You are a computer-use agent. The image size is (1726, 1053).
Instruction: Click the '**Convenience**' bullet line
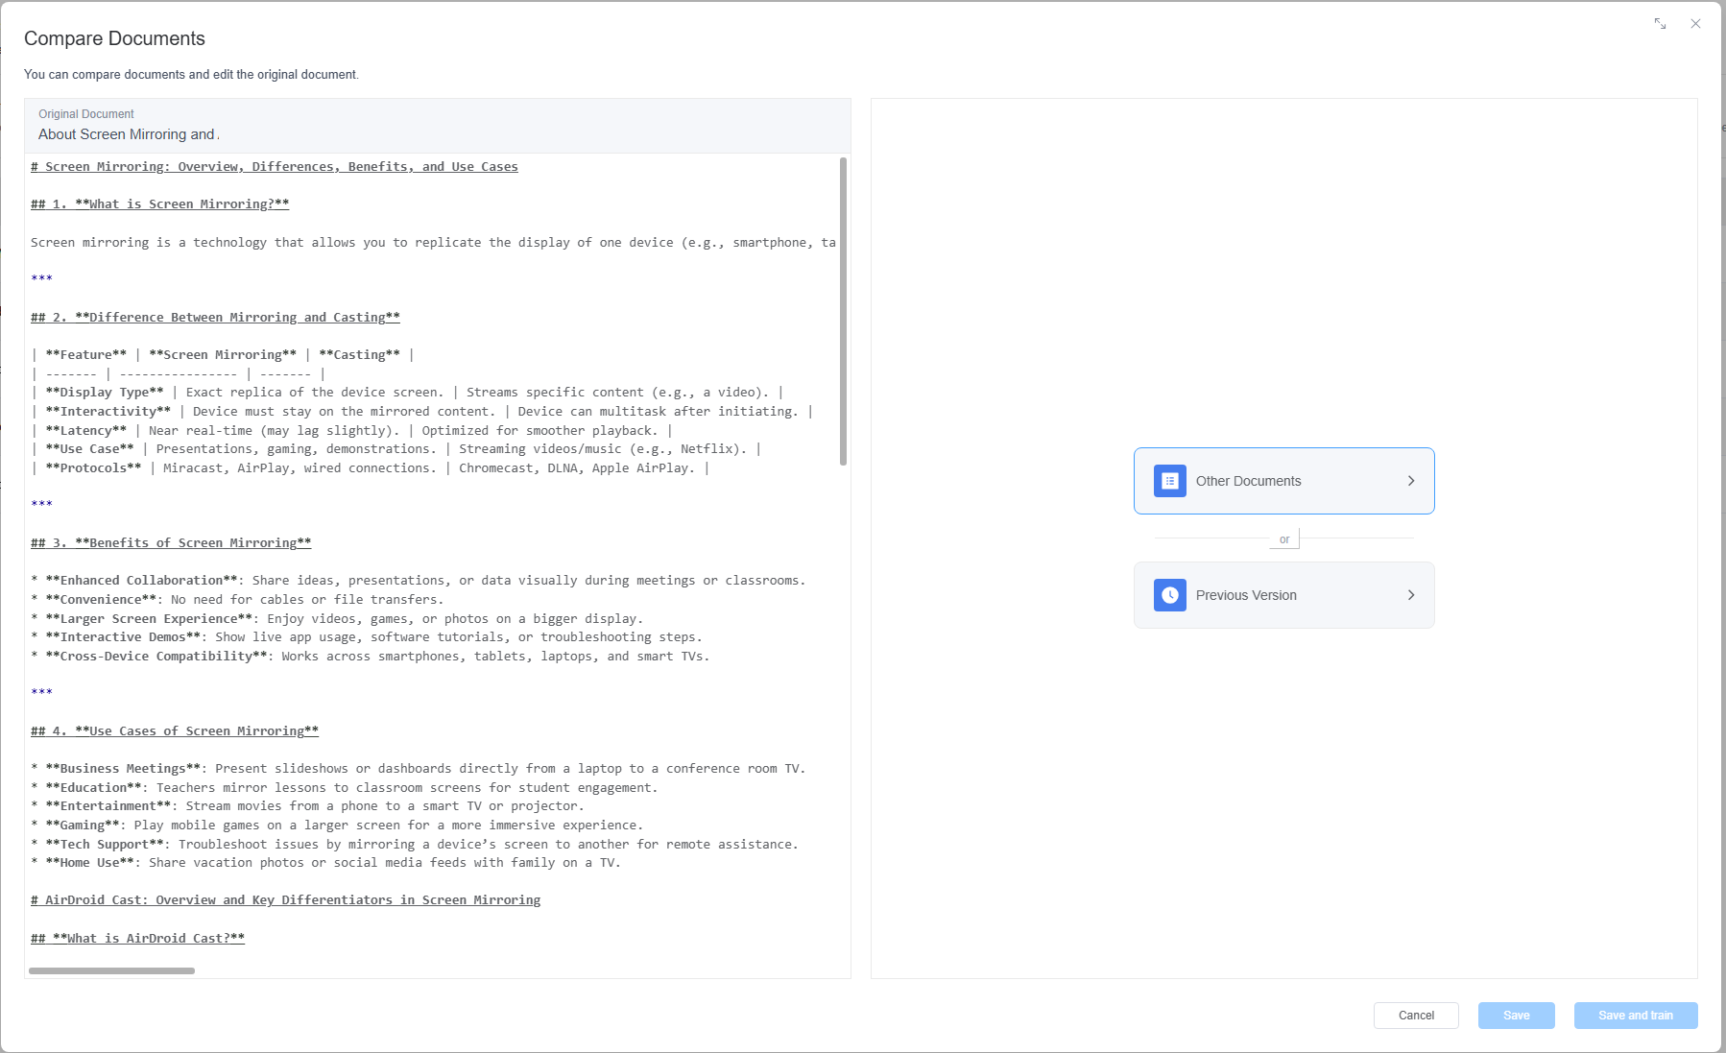point(237,600)
